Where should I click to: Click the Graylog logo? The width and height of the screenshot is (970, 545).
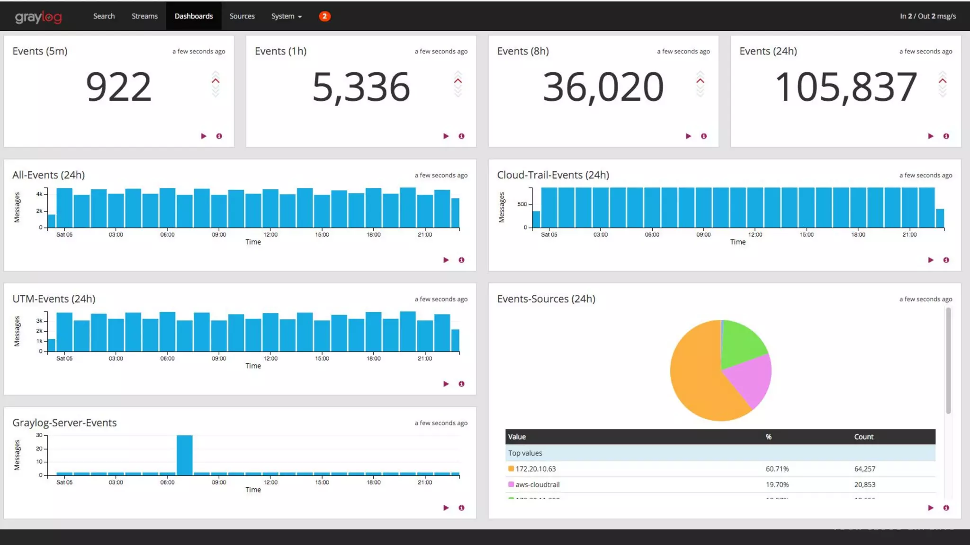pos(38,17)
